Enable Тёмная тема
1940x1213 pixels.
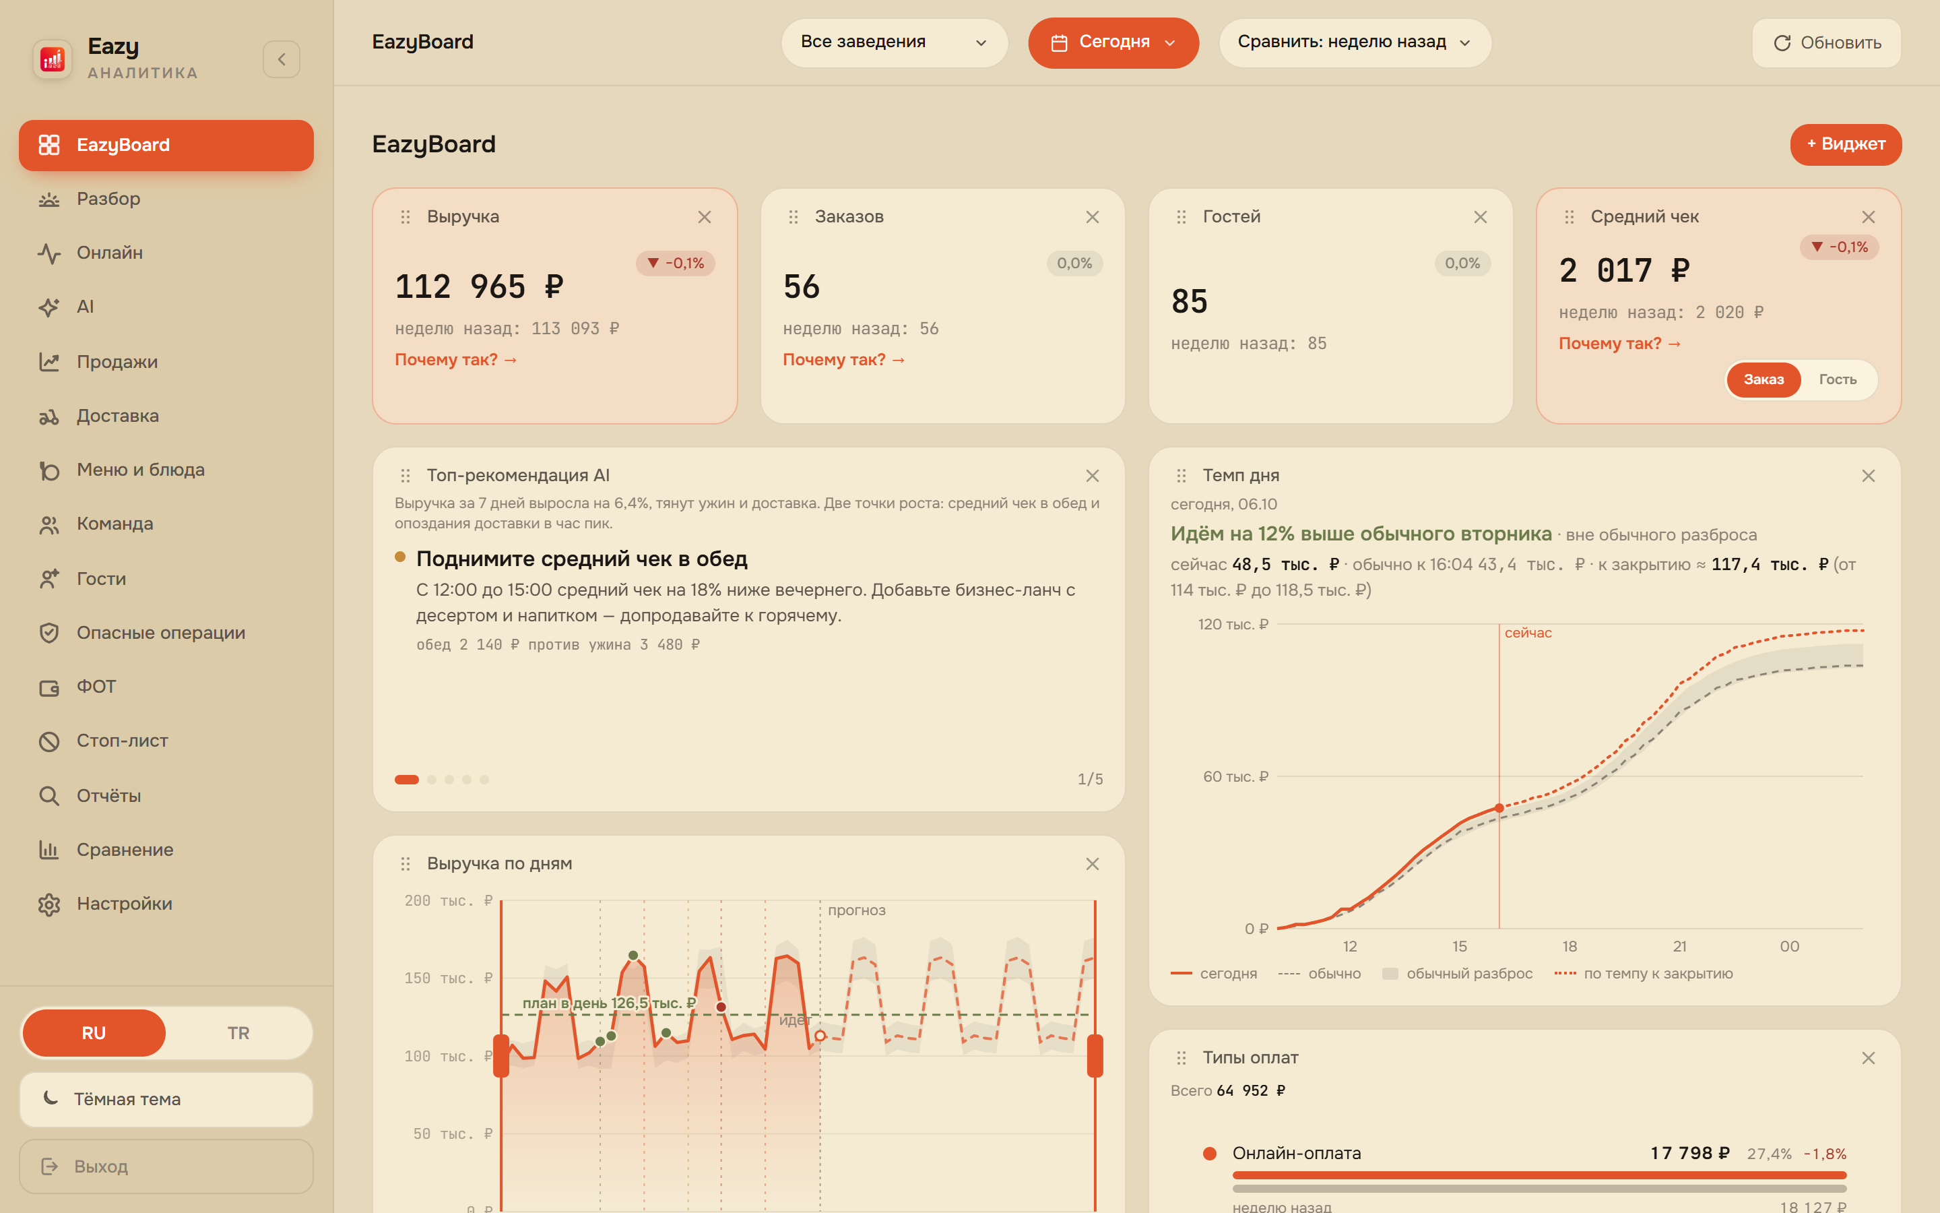(x=166, y=1100)
